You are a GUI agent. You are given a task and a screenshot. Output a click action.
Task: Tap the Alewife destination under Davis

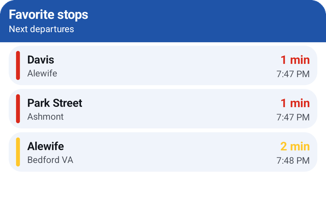click(x=42, y=74)
